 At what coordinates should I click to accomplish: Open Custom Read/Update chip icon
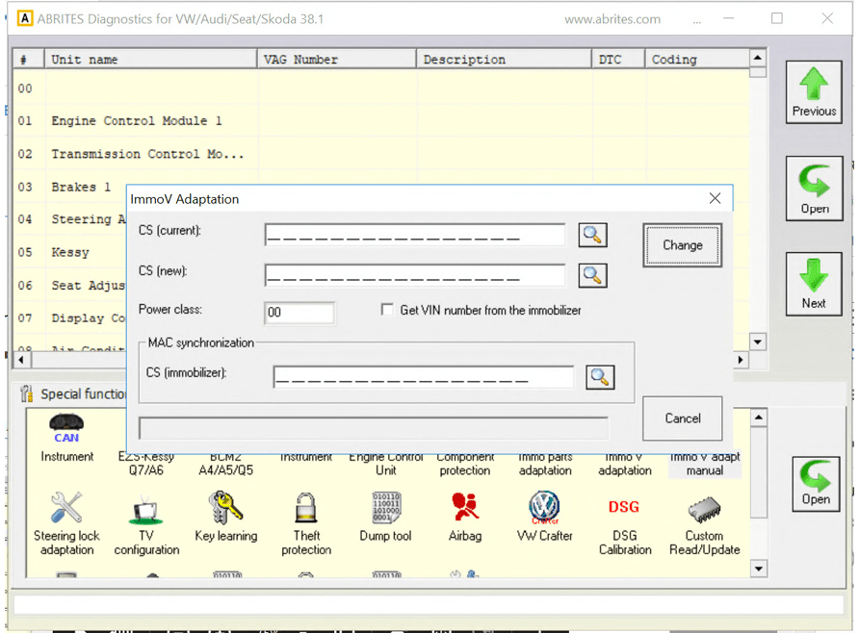click(x=704, y=510)
